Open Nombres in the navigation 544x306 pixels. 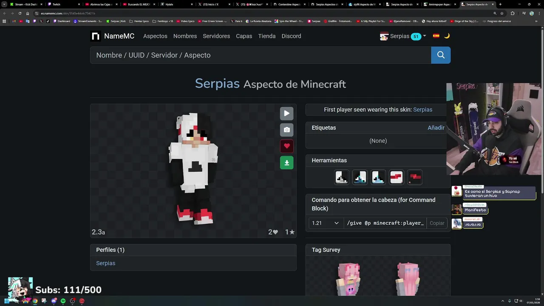click(185, 36)
